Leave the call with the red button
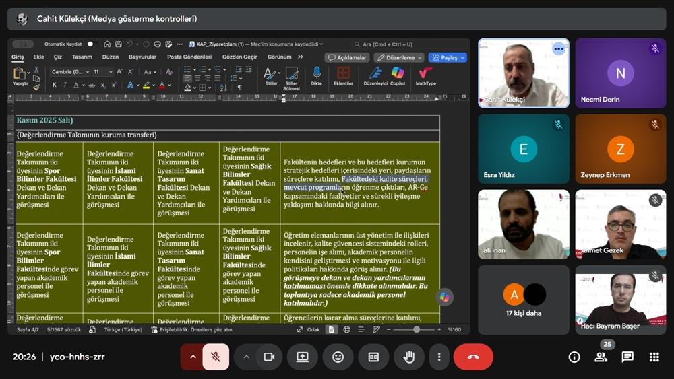This screenshot has height=379, width=674. tap(472, 357)
